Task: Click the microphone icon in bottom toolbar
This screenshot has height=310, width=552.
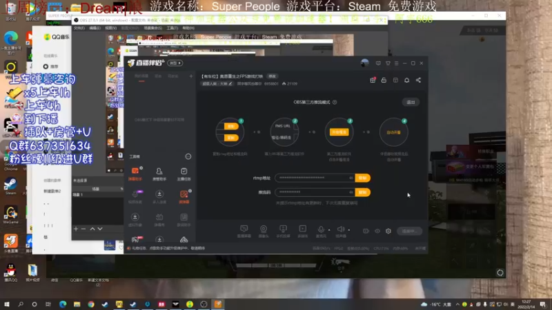Action: 321,230
